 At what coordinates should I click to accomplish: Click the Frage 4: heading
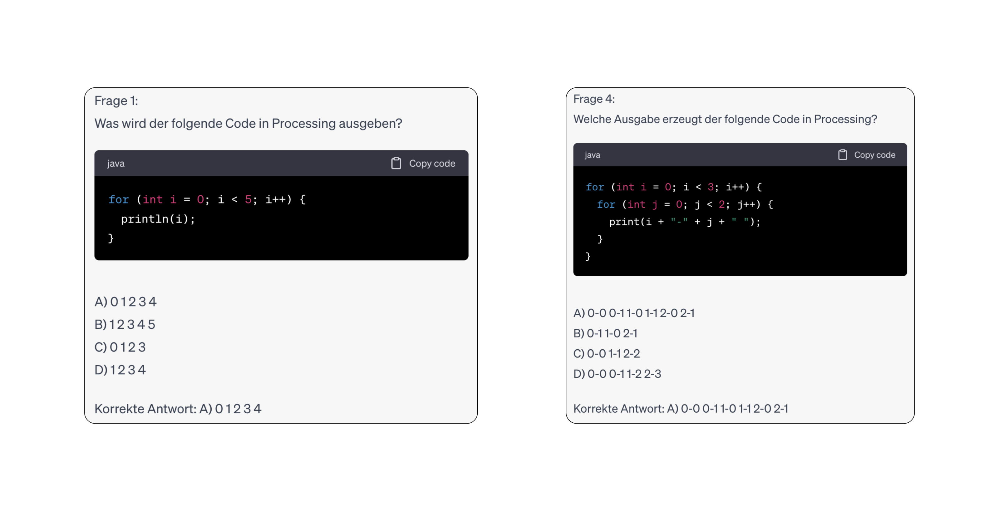(x=594, y=99)
